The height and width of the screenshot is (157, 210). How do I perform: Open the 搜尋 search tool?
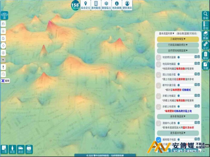click(x=205, y=15)
